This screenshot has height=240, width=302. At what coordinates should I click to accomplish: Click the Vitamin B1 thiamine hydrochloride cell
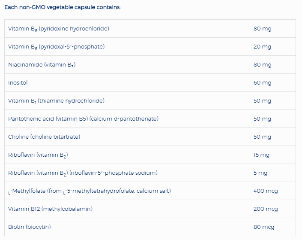tap(57, 101)
